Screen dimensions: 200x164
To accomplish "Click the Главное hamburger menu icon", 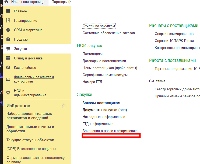I will [8, 11].
